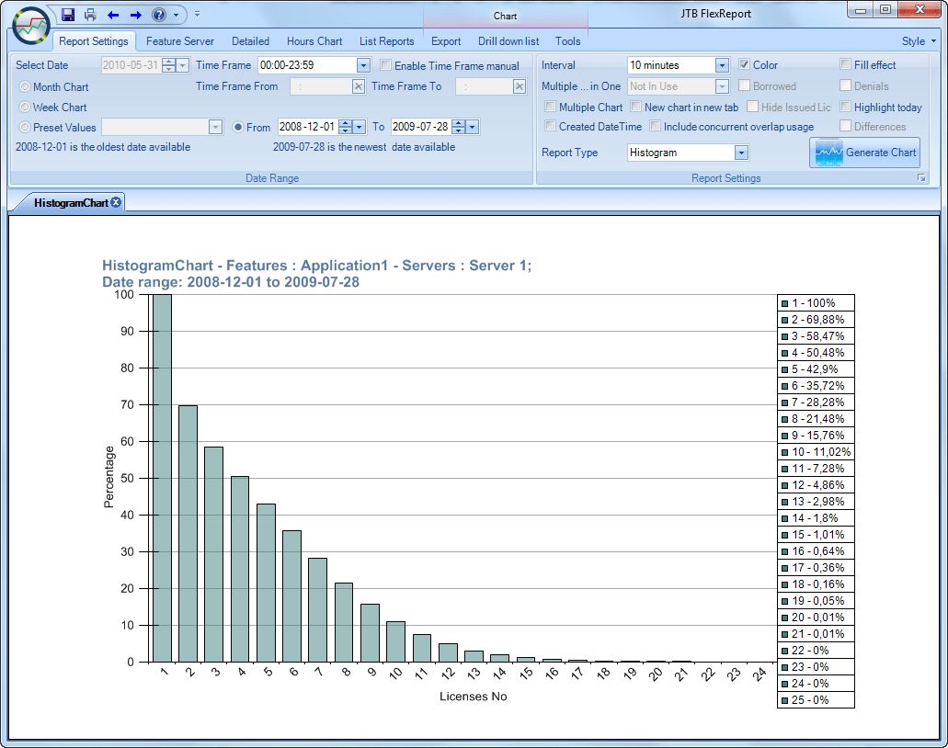This screenshot has width=948, height=748.
Task: Click the blue forward arrow icon
Action: click(x=135, y=15)
